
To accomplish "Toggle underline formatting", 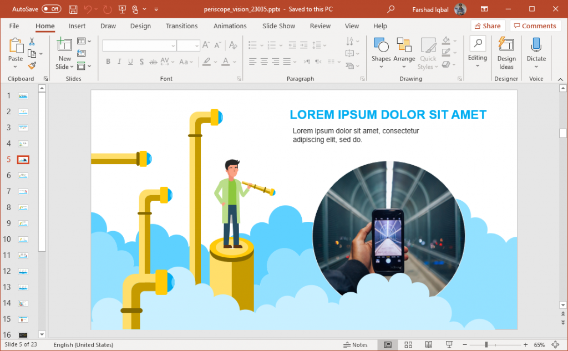I will 130,62.
